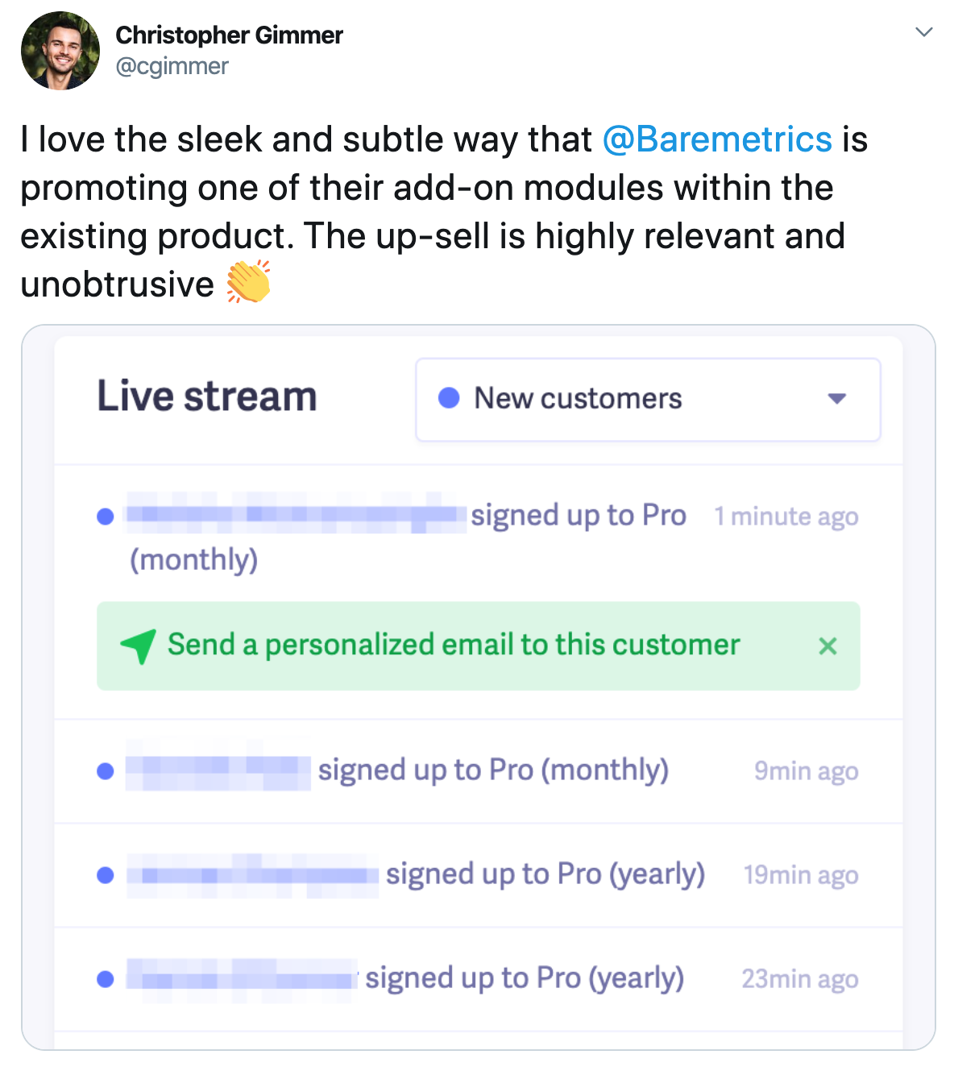Open the blurred customer from 23min ago
954x1067 pixels.
[x=242, y=979]
